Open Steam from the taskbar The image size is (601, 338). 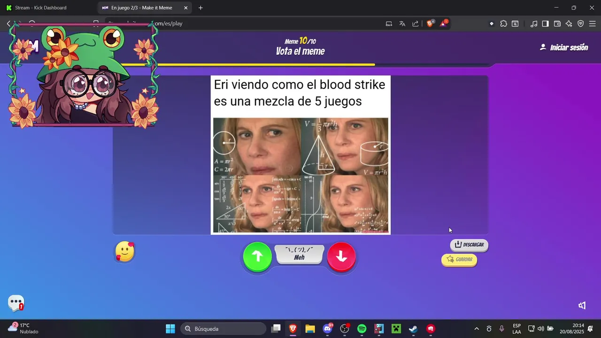point(413,329)
